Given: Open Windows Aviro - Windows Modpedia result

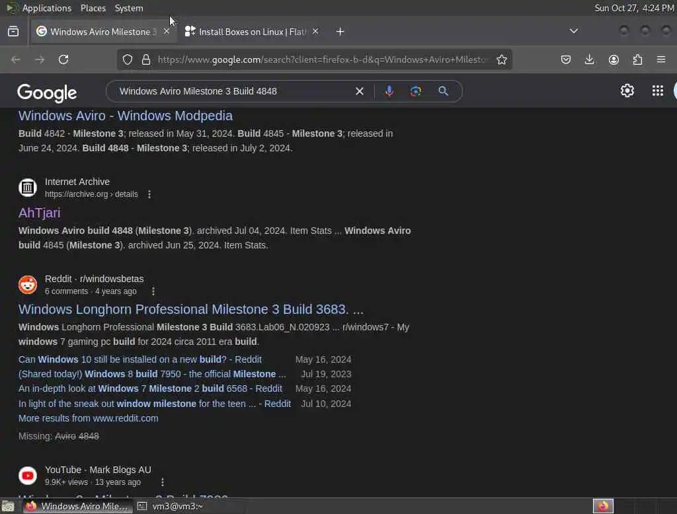Looking at the screenshot, I should [x=125, y=116].
